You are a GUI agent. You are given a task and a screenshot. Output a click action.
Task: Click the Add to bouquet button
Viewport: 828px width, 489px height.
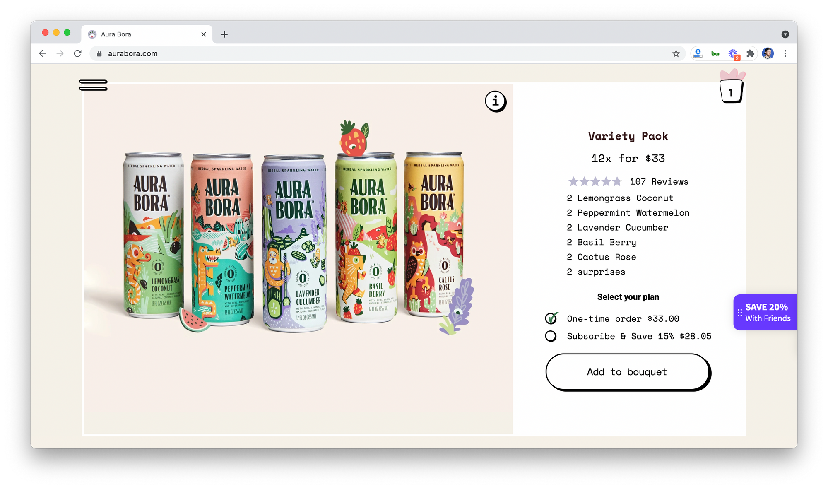pos(628,372)
